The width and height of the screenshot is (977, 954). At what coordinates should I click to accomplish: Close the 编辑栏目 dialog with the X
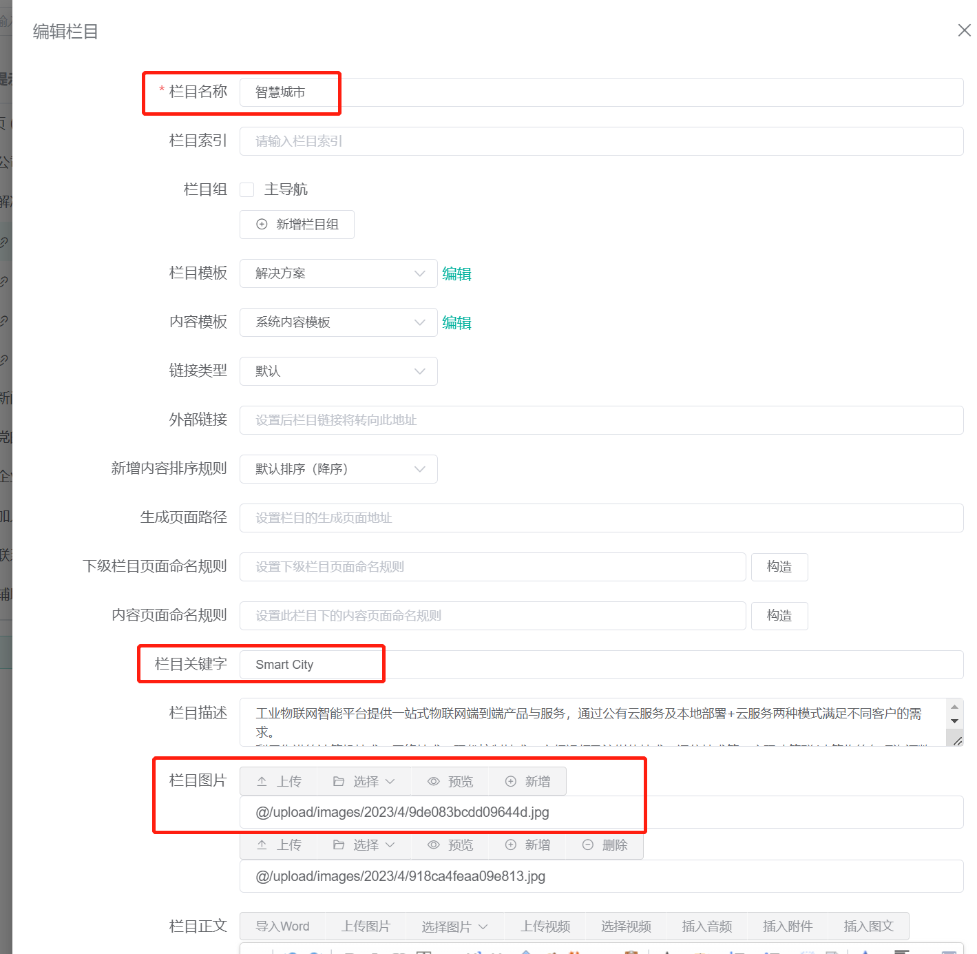(963, 30)
